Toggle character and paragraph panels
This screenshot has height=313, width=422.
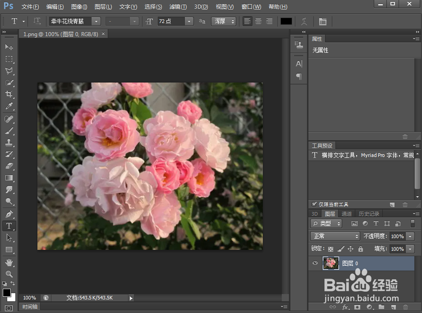click(x=322, y=21)
